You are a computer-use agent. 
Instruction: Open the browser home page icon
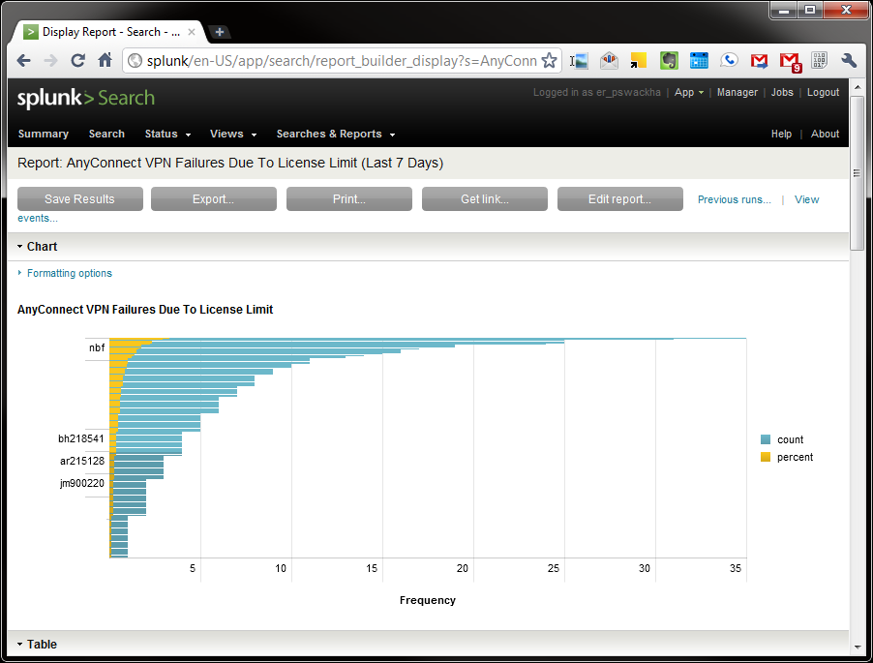click(x=105, y=60)
